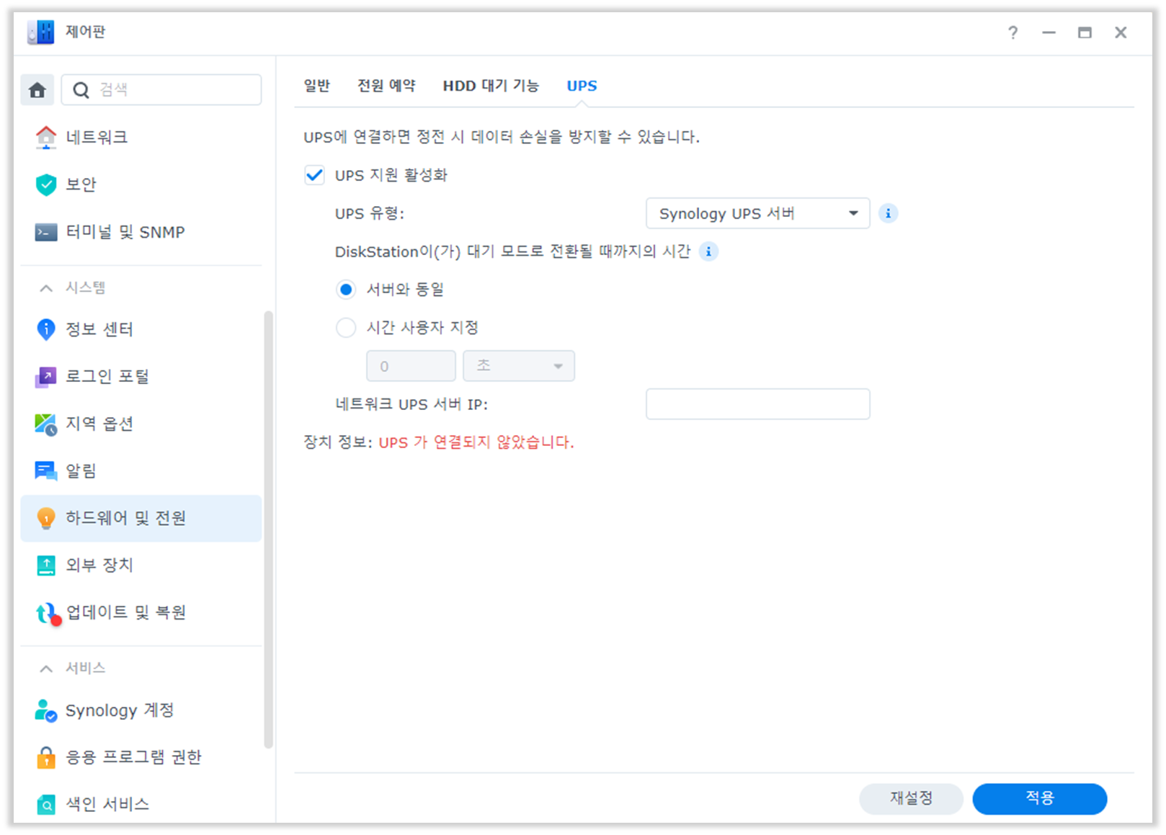The width and height of the screenshot is (1166, 835).
Task: Open the 네트워크 settings icon
Action: point(46,137)
